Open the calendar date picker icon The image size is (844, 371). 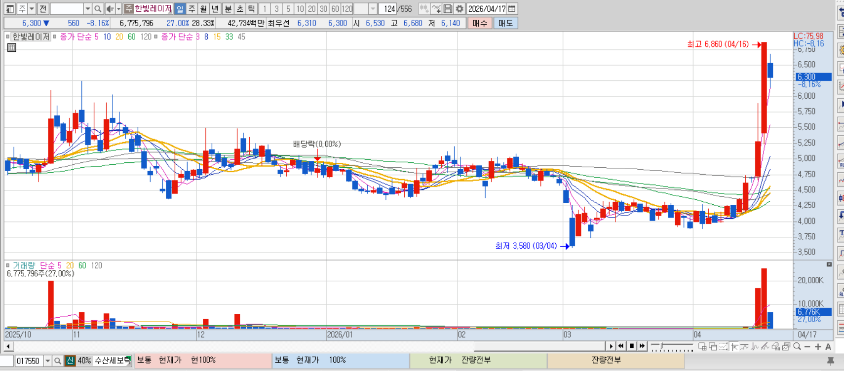(x=512, y=9)
